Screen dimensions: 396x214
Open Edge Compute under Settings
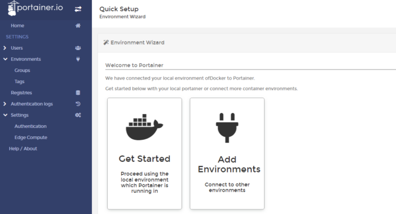[x=31, y=137]
